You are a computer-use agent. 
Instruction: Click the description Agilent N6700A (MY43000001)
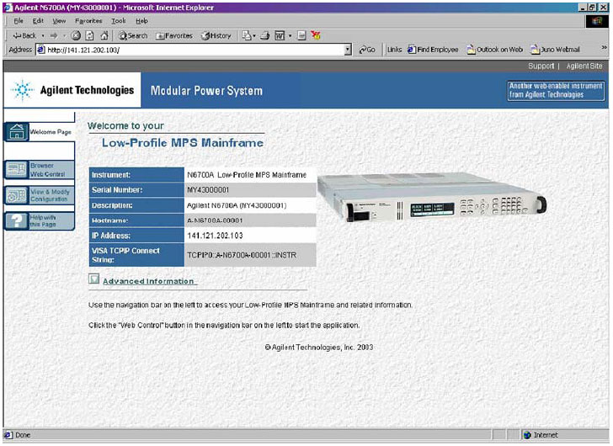click(237, 205)
